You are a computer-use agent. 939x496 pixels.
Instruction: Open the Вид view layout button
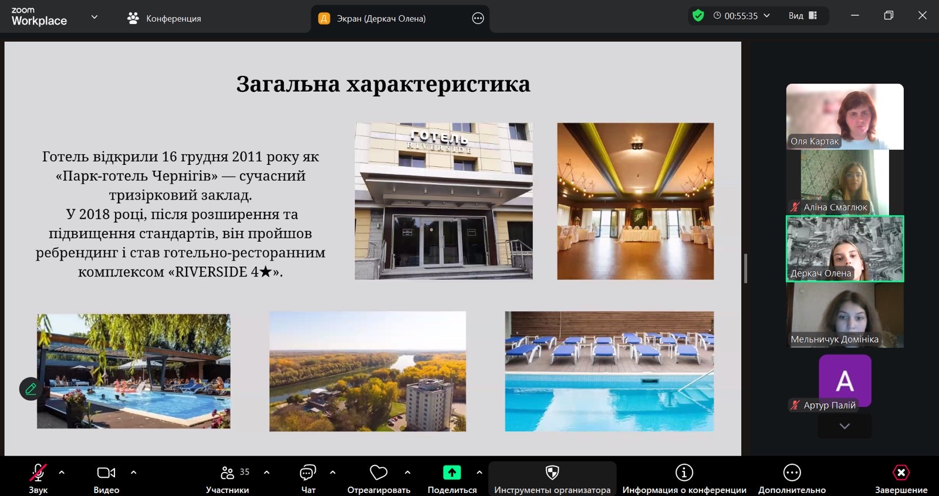[x=802, y=16]
